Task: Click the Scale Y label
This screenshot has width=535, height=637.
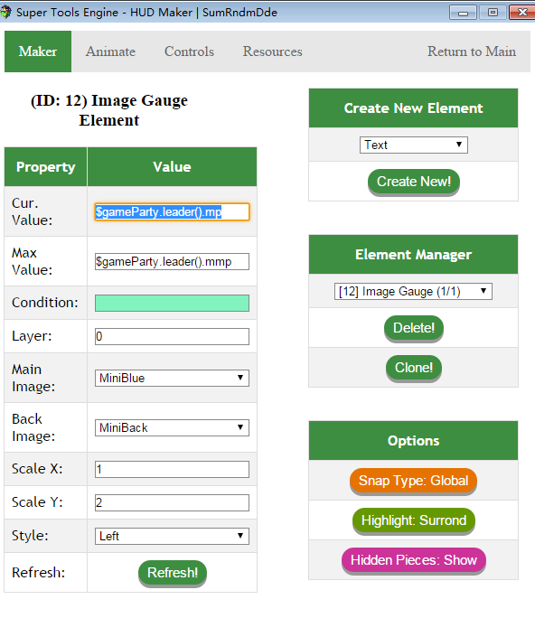Action: [37, 502]
